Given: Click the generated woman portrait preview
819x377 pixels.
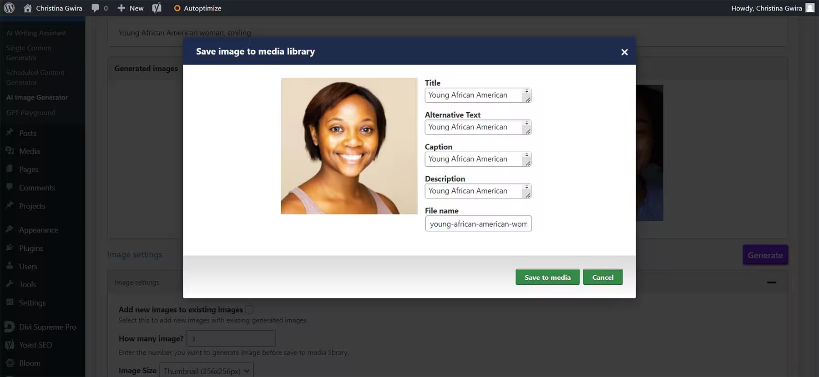Looking at the screenshot, I should tap(349, 146).
